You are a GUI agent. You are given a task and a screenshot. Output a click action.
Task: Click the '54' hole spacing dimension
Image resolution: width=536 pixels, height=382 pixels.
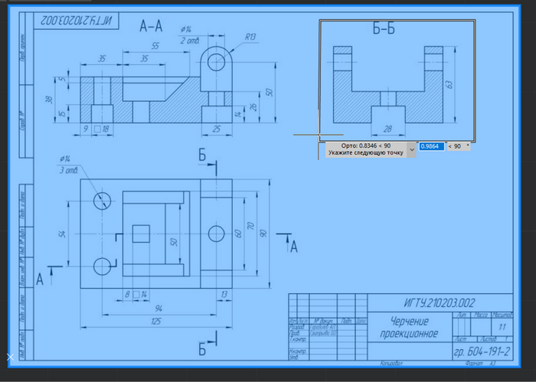pyautogui.click(x=62, y=233)
